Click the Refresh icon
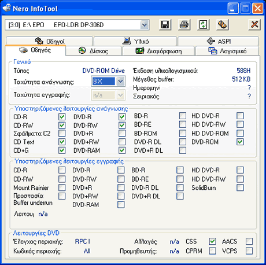The height and width of the screenshot is (265, 266). pos(203,25)
